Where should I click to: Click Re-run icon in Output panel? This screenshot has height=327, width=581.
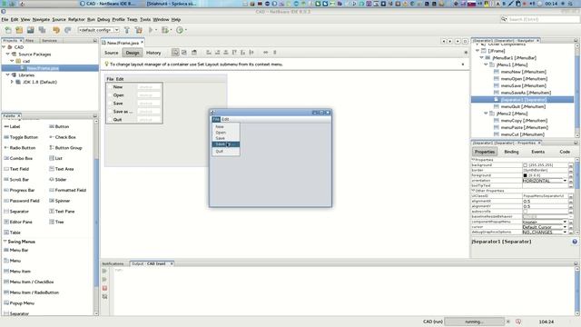[x=105, y=271]
